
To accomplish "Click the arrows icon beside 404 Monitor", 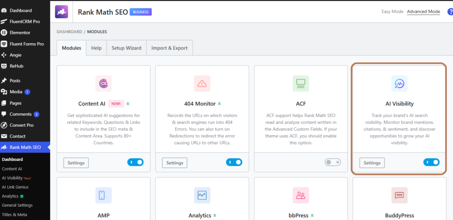I will (219, 103).
